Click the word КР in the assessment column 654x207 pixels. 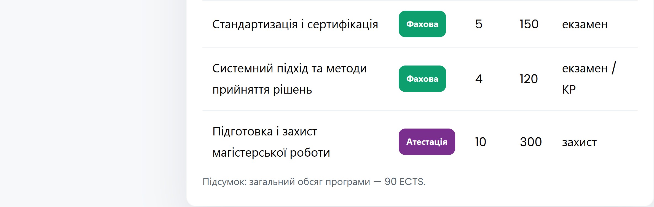pos(569,90)
